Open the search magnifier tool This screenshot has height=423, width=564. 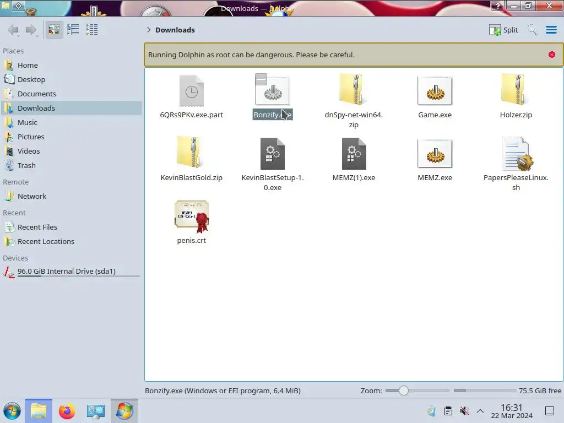532,30
